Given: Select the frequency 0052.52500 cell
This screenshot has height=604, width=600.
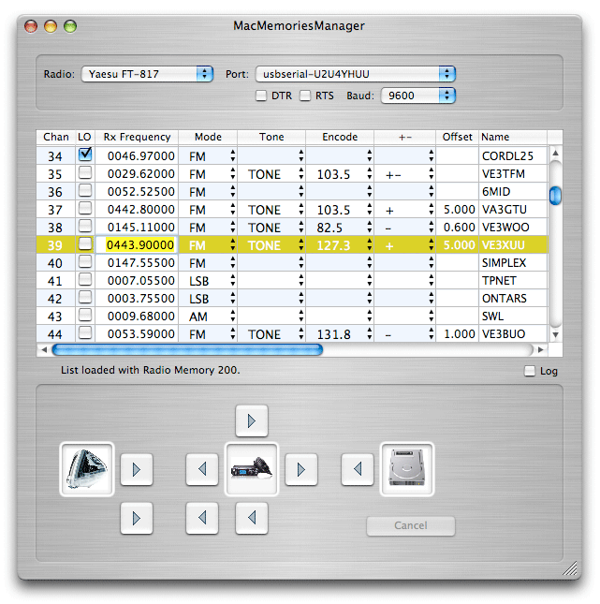Looking at the screenshot, I should [137, 191].
